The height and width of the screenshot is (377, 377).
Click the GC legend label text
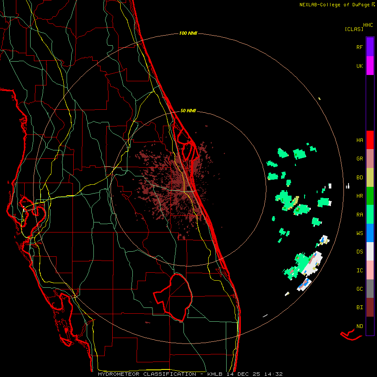[x=359, y=289]
